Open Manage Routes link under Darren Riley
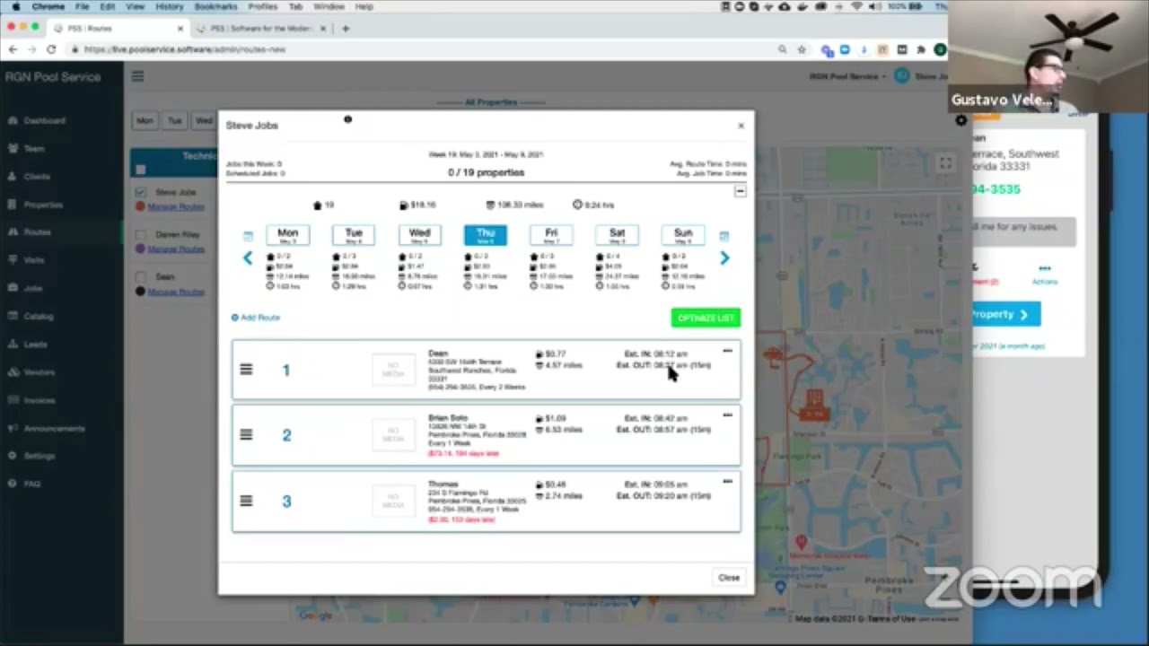The width and height of the screenshot is (1149, 646). click(x=176, y=249)
